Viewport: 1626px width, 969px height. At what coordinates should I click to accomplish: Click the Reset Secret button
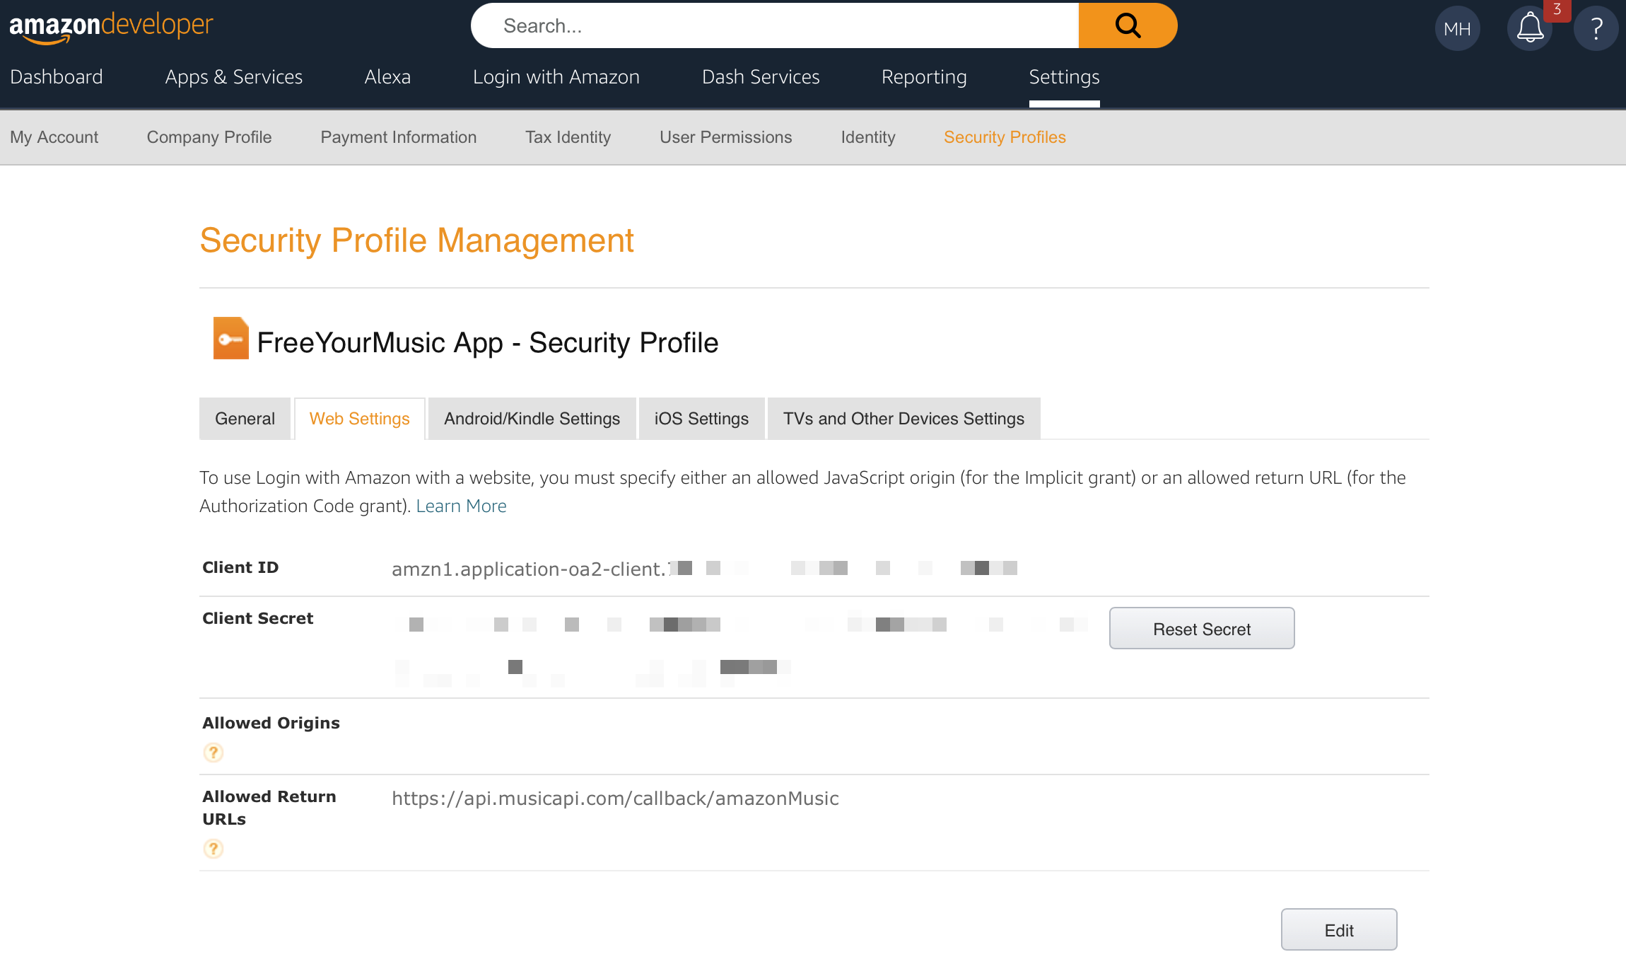pyautogui.click(x=1201, y=628)
